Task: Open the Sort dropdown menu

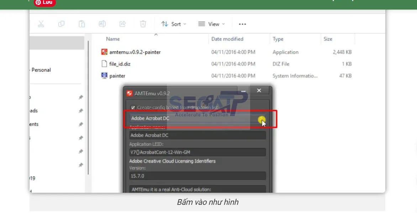Action: tap(174, 24)
